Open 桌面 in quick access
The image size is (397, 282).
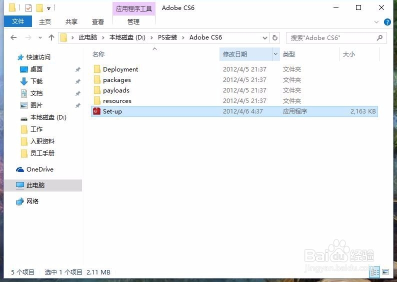36,69
